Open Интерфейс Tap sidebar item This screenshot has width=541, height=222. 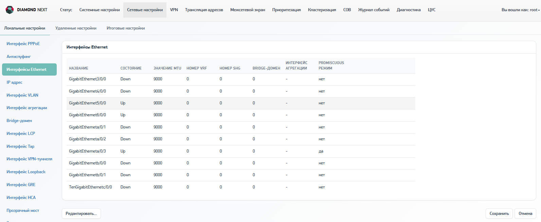tap(20, 146)
